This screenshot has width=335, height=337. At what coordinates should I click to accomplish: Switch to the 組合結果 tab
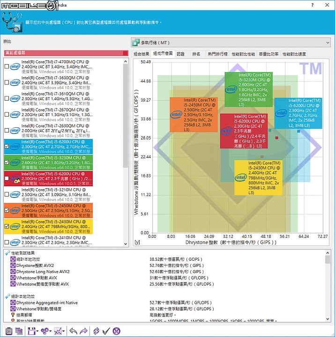click(x=141, y=54)
